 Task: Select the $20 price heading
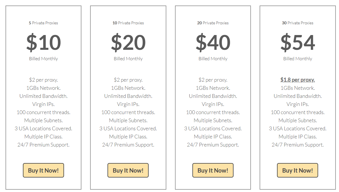point(128,42)
